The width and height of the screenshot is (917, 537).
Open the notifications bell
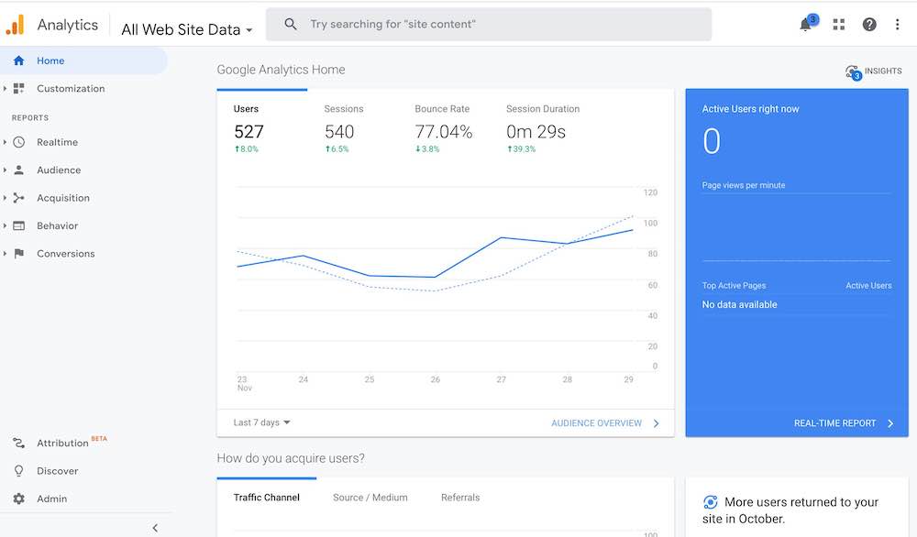[x=806, y=24]
